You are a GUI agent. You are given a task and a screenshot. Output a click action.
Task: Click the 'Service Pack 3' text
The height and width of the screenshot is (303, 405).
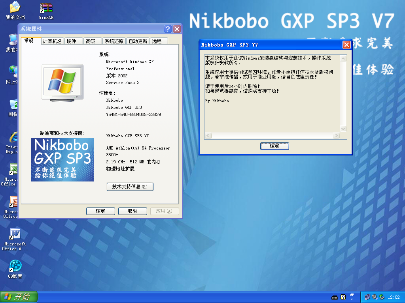[123, 83]
